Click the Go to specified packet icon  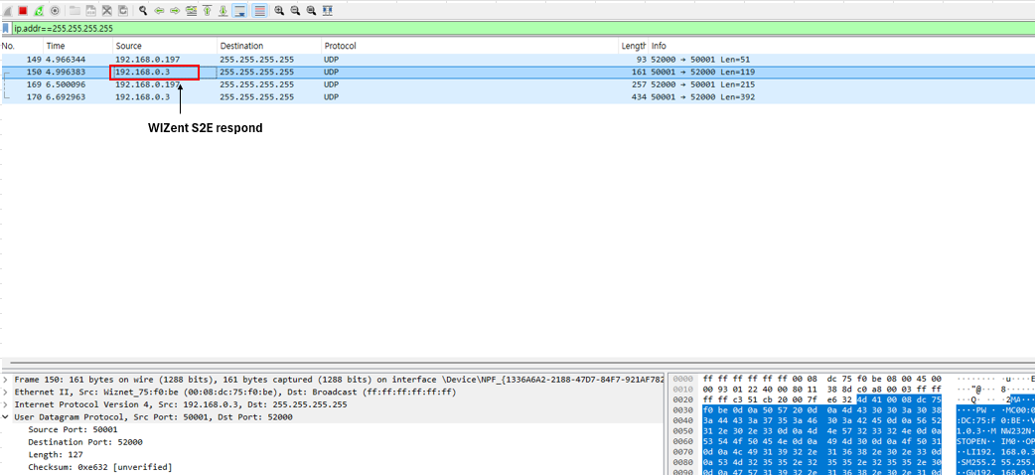coord(192,11)
